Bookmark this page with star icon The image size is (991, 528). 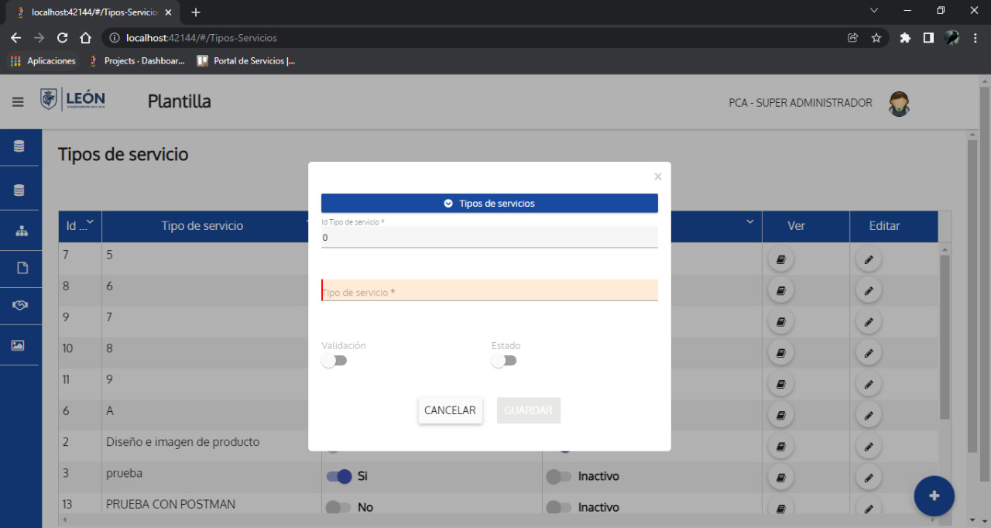876,37
